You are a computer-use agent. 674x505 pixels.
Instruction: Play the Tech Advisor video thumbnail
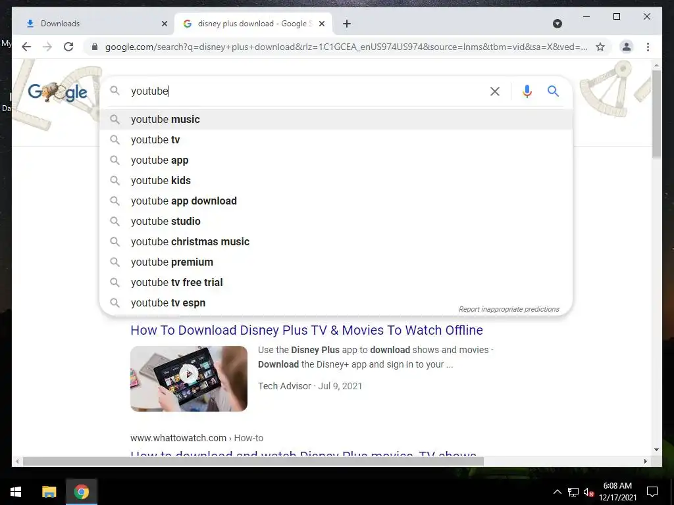tap(189, 378)
